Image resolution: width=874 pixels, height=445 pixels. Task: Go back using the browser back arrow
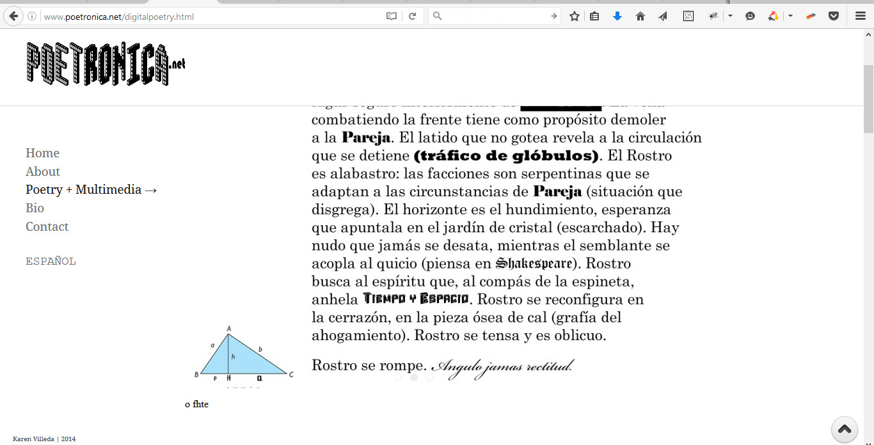tap(13, 16)
